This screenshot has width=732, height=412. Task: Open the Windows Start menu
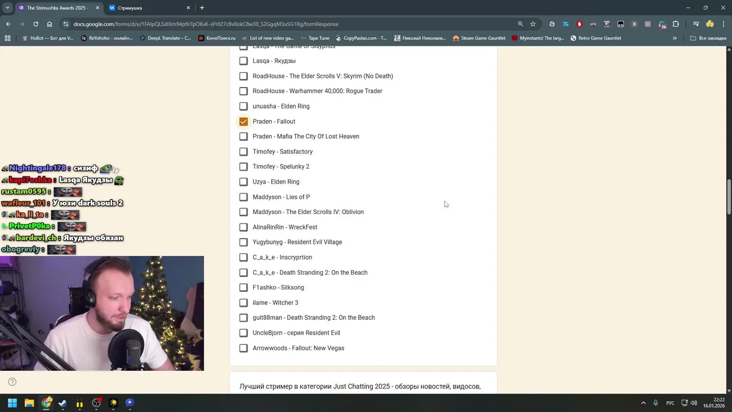12,403
